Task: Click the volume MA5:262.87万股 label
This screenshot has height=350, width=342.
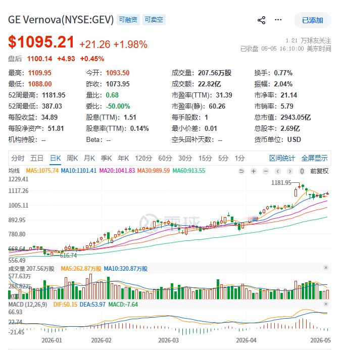Action: click(x=81, y=269)
